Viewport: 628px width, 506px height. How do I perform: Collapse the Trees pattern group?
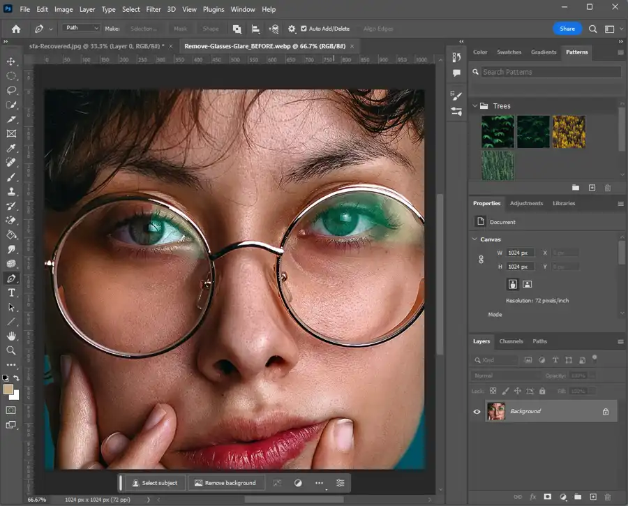tap(474, 106)
